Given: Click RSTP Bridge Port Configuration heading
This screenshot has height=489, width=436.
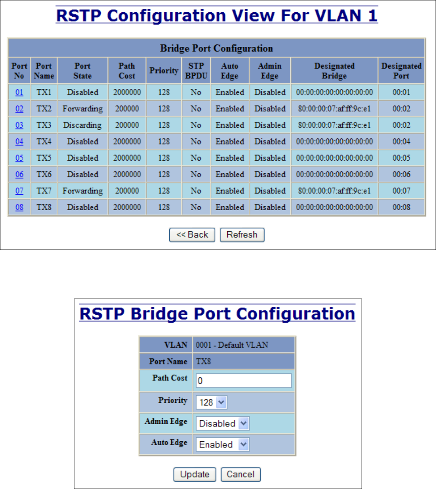Looking at the screenshot, I should [x=218, y=314].
